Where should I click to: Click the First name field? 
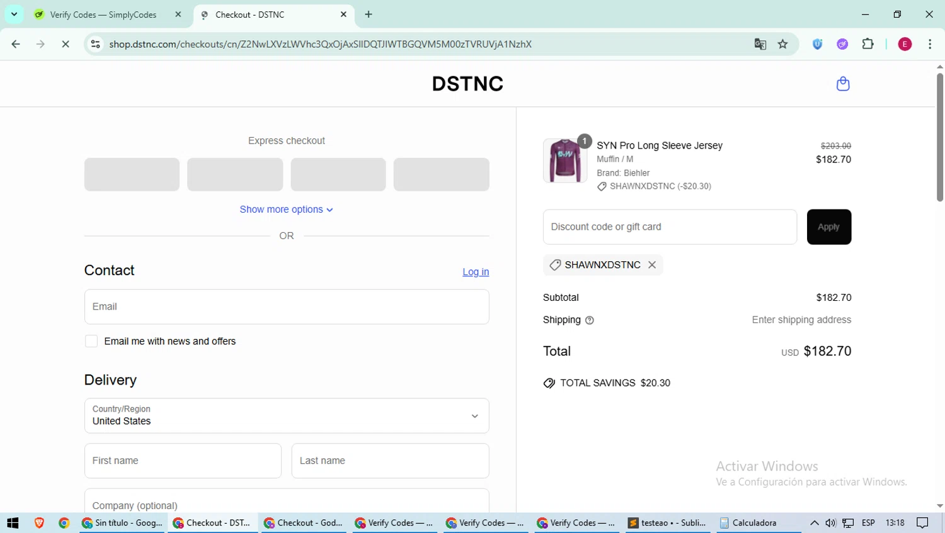(183, 461)
